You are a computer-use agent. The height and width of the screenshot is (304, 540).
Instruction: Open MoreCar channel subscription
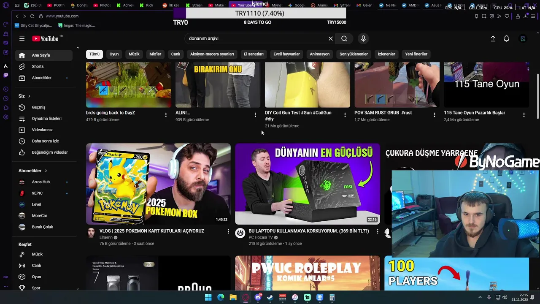tap(44, 216)
